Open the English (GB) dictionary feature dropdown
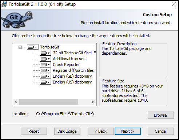 click(x=45, y=76)
